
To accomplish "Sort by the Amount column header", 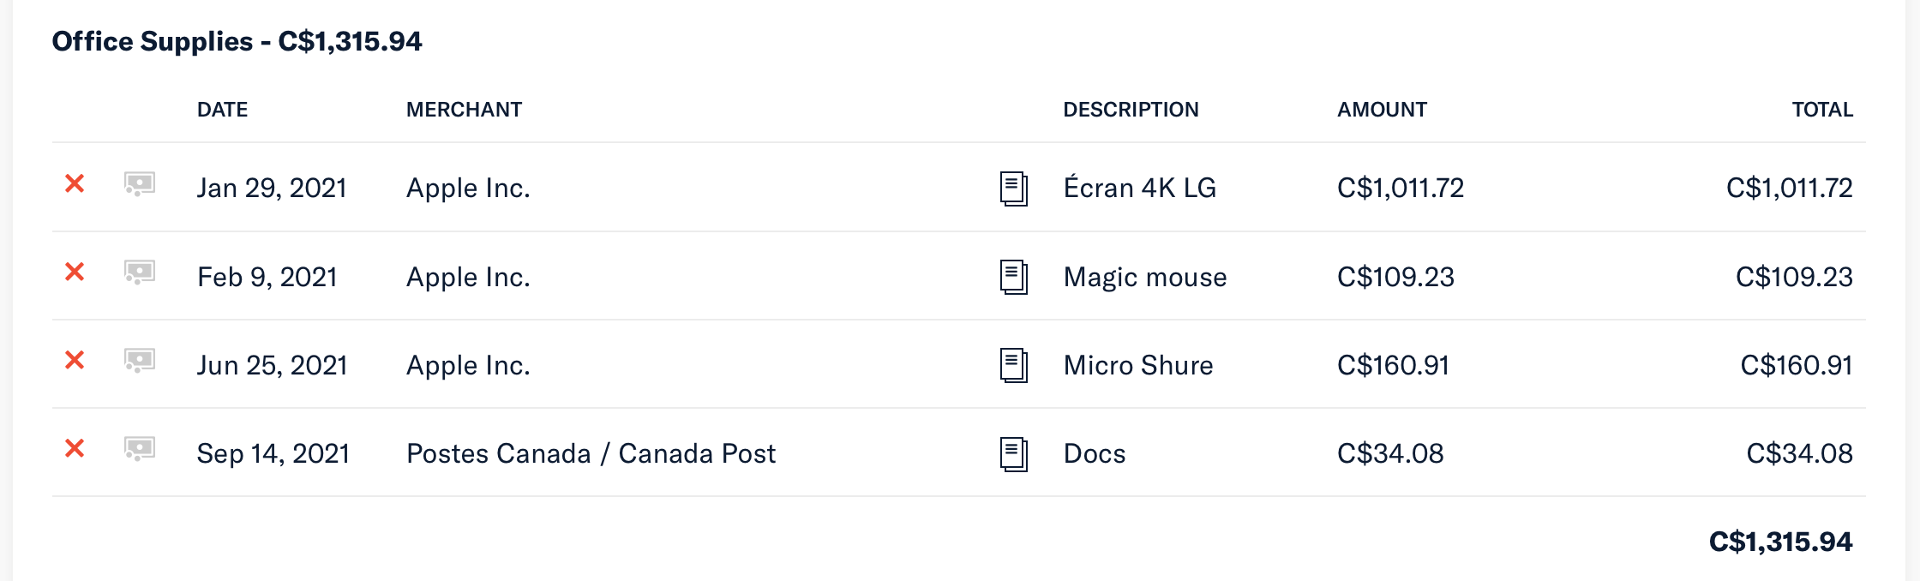I will [1382, 110].
